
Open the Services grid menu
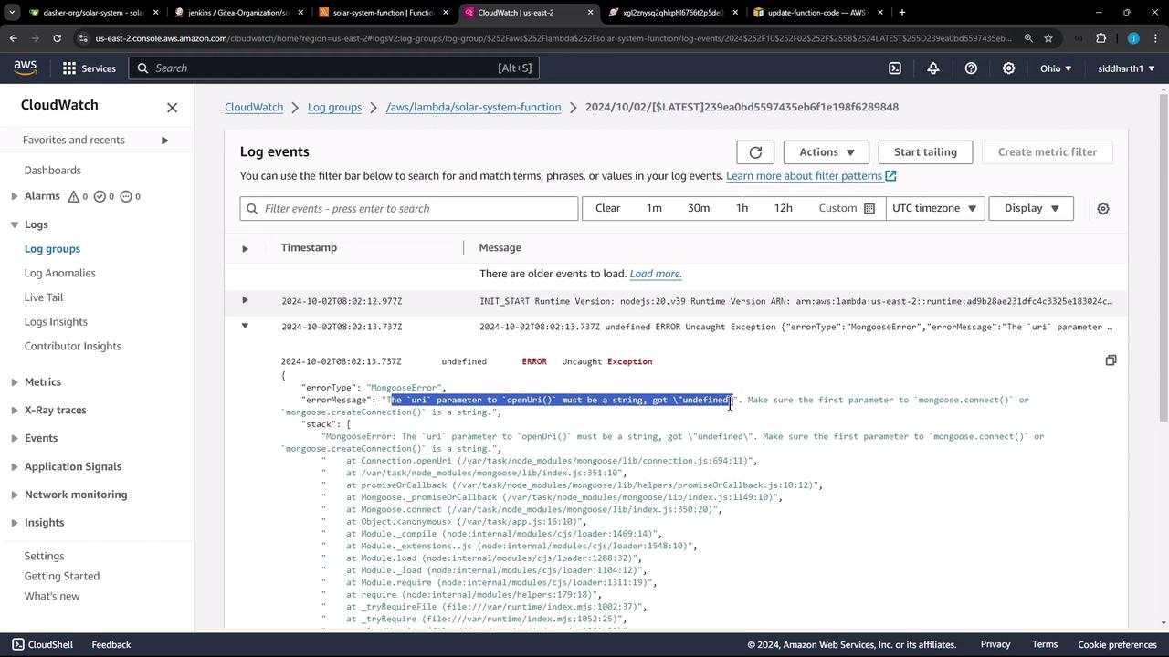pos(89,68)
